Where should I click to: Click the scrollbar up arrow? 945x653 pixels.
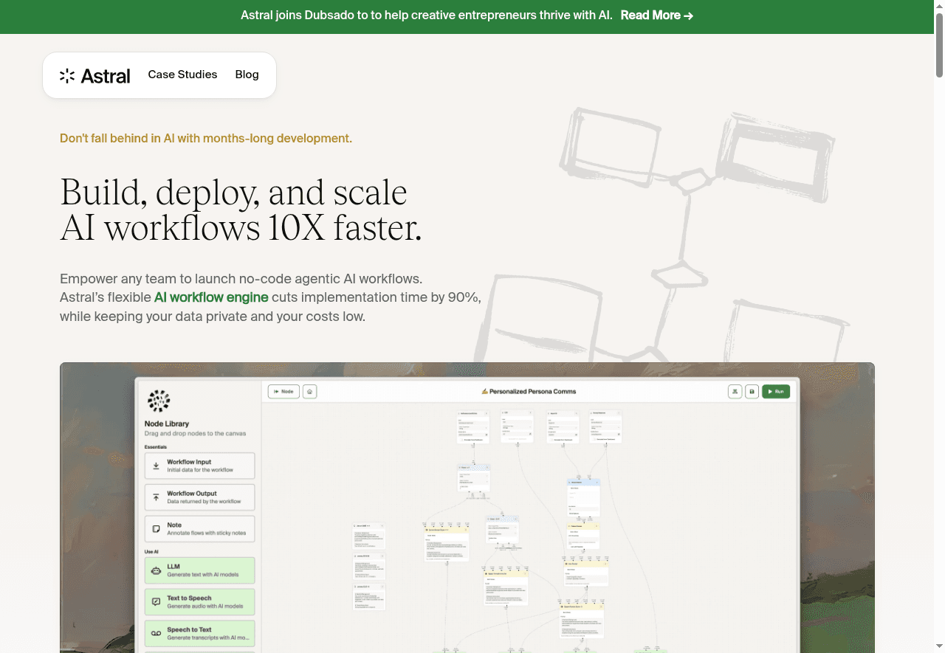(939, 5)
